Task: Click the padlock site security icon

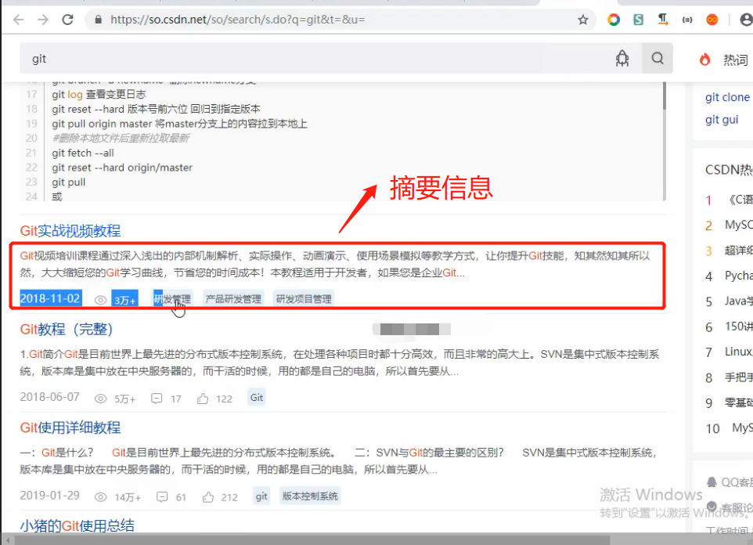Action: [x=98, y=20]
